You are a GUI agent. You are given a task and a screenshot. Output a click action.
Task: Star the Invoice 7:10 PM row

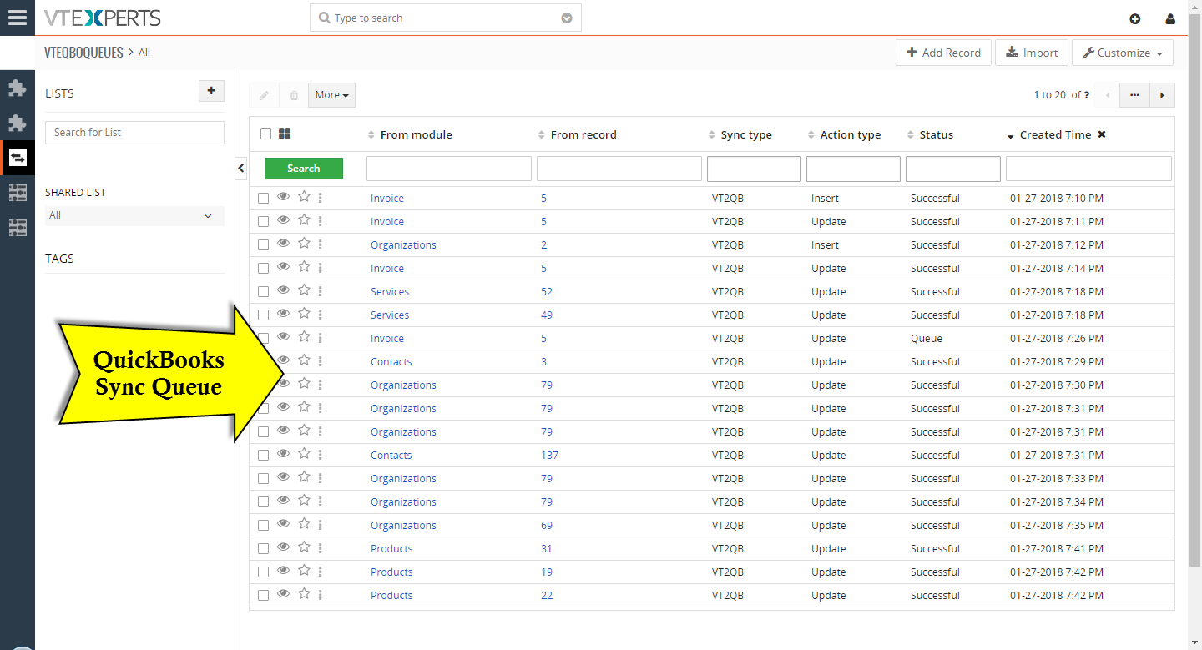click(304, 197)
